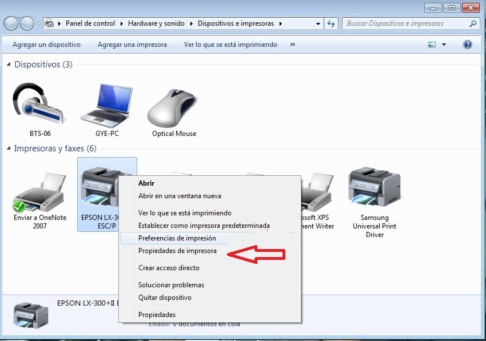Choose Ver lo que se está imprimiendo menu entry

[210, 213]
